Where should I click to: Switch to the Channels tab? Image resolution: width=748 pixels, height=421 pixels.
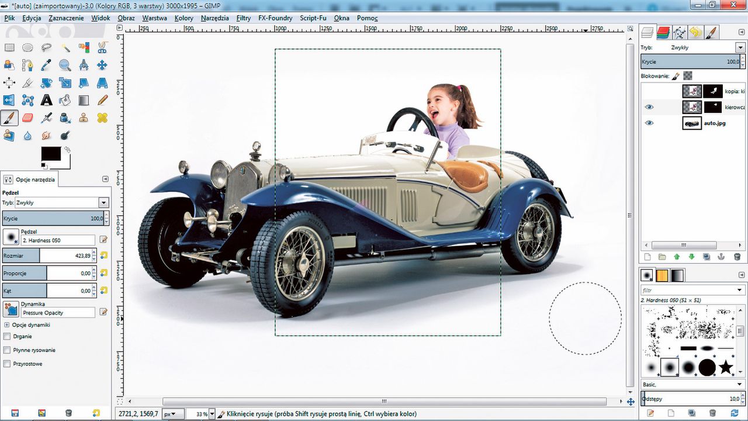click(x=663, y=32)
